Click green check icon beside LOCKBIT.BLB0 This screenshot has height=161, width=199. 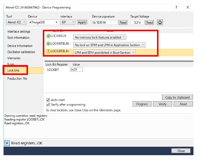click(48, 44)
